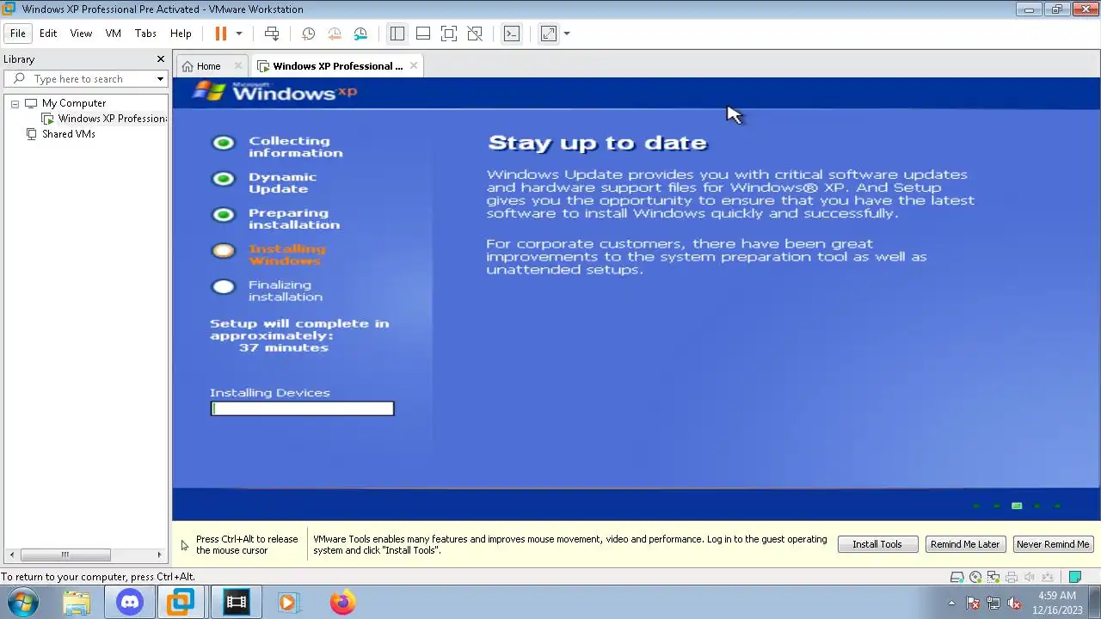
Task: Open the library search filter dropdown
Action: (x=160, y=79)
